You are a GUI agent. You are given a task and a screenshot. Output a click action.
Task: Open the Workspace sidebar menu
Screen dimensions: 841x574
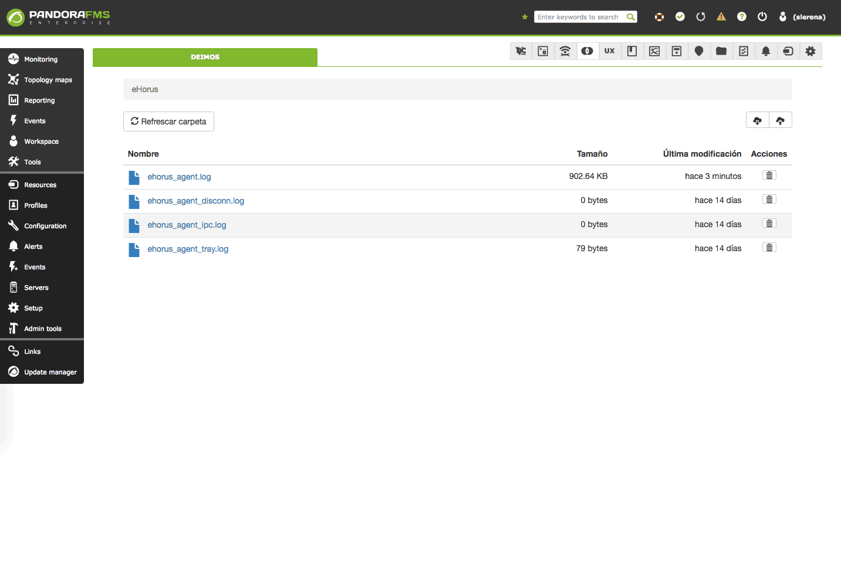coord(42,141)
